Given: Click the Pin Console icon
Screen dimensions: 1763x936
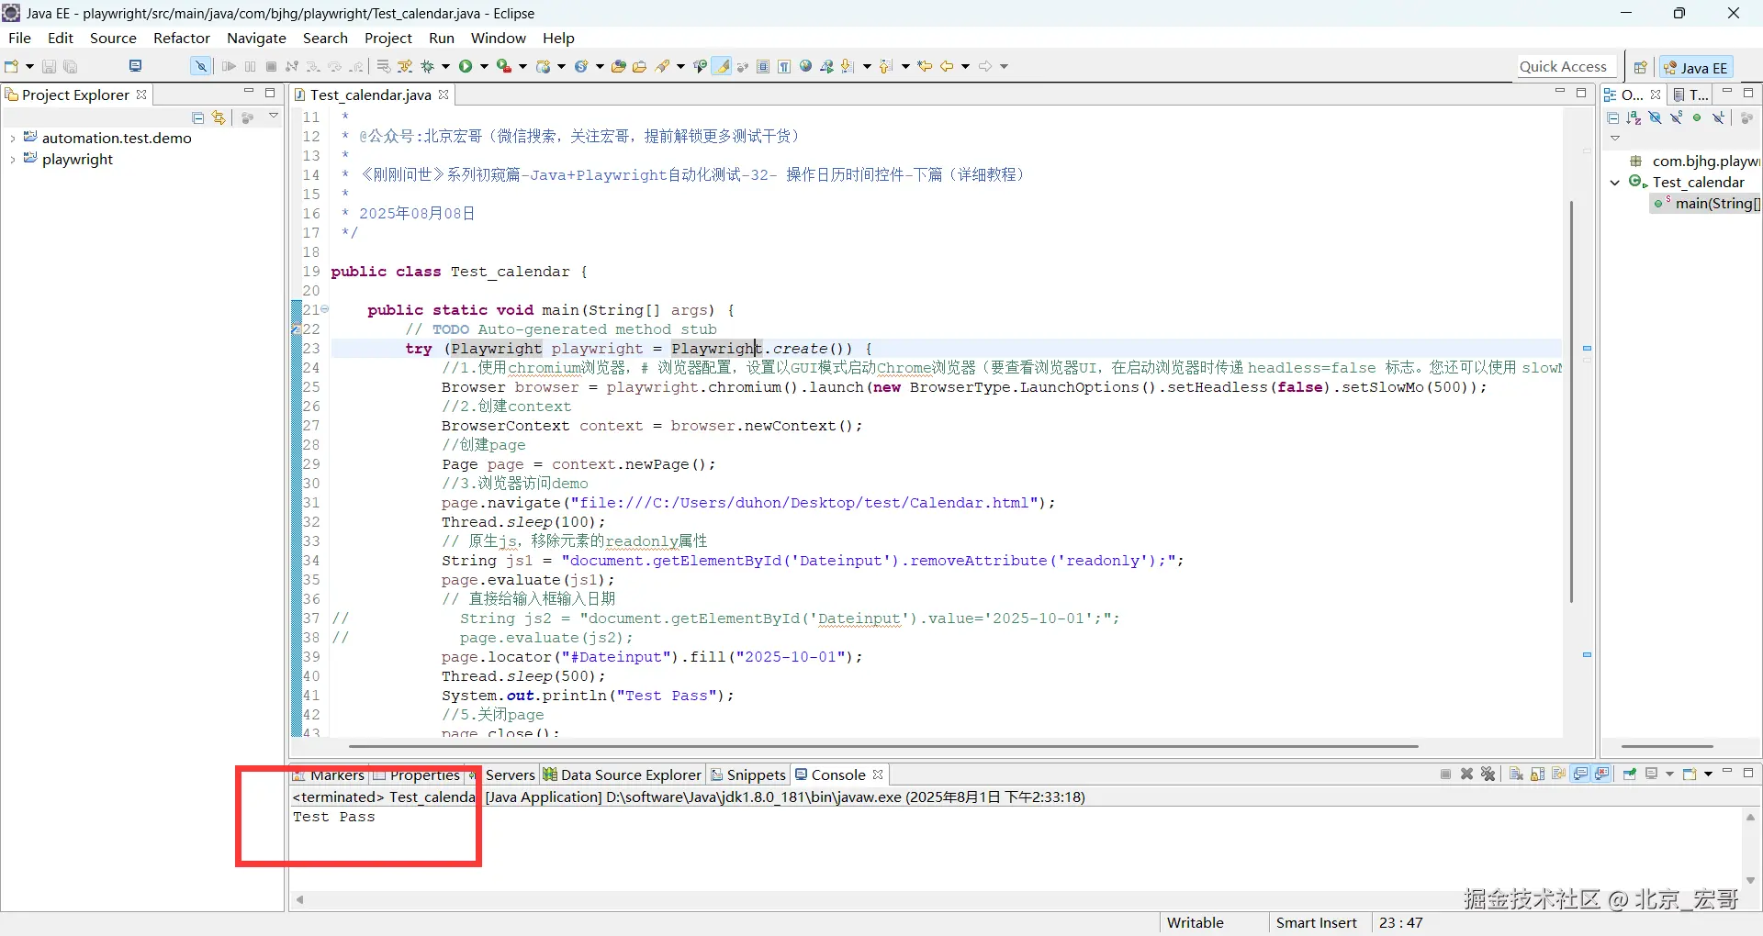Looking at the screenshot, I should 1630,774.
